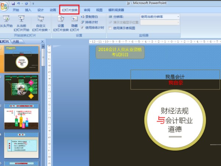
Task: Click 排练计时 rehearse timing icon
Action: coord(83,22)
